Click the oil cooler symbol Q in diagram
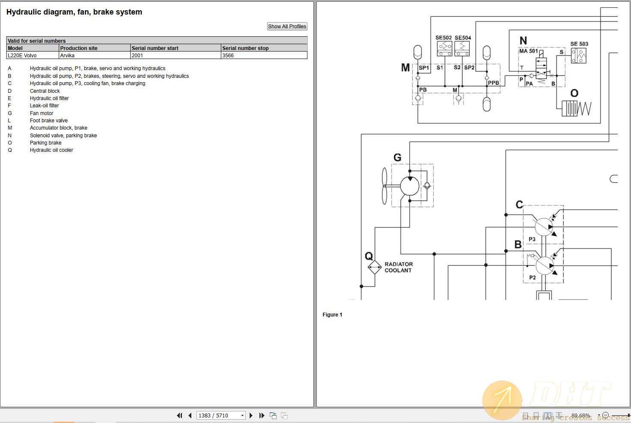The width and height of the screenshot is (631, 423). (x=375, y=267)
